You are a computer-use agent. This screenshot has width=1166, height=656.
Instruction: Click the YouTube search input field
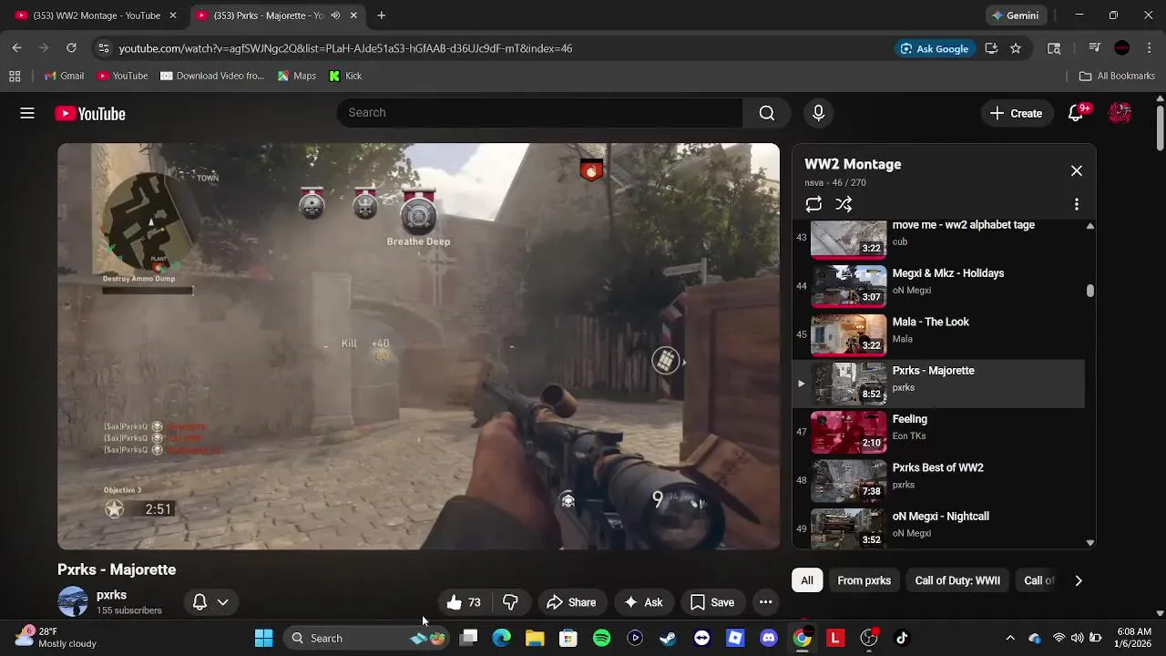click(540, 113)
